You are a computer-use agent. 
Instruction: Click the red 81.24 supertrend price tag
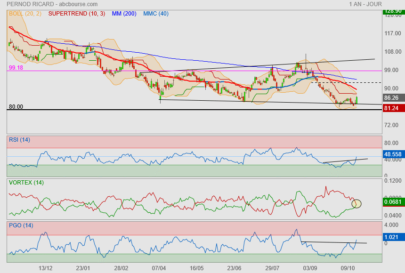click(392, 108)
